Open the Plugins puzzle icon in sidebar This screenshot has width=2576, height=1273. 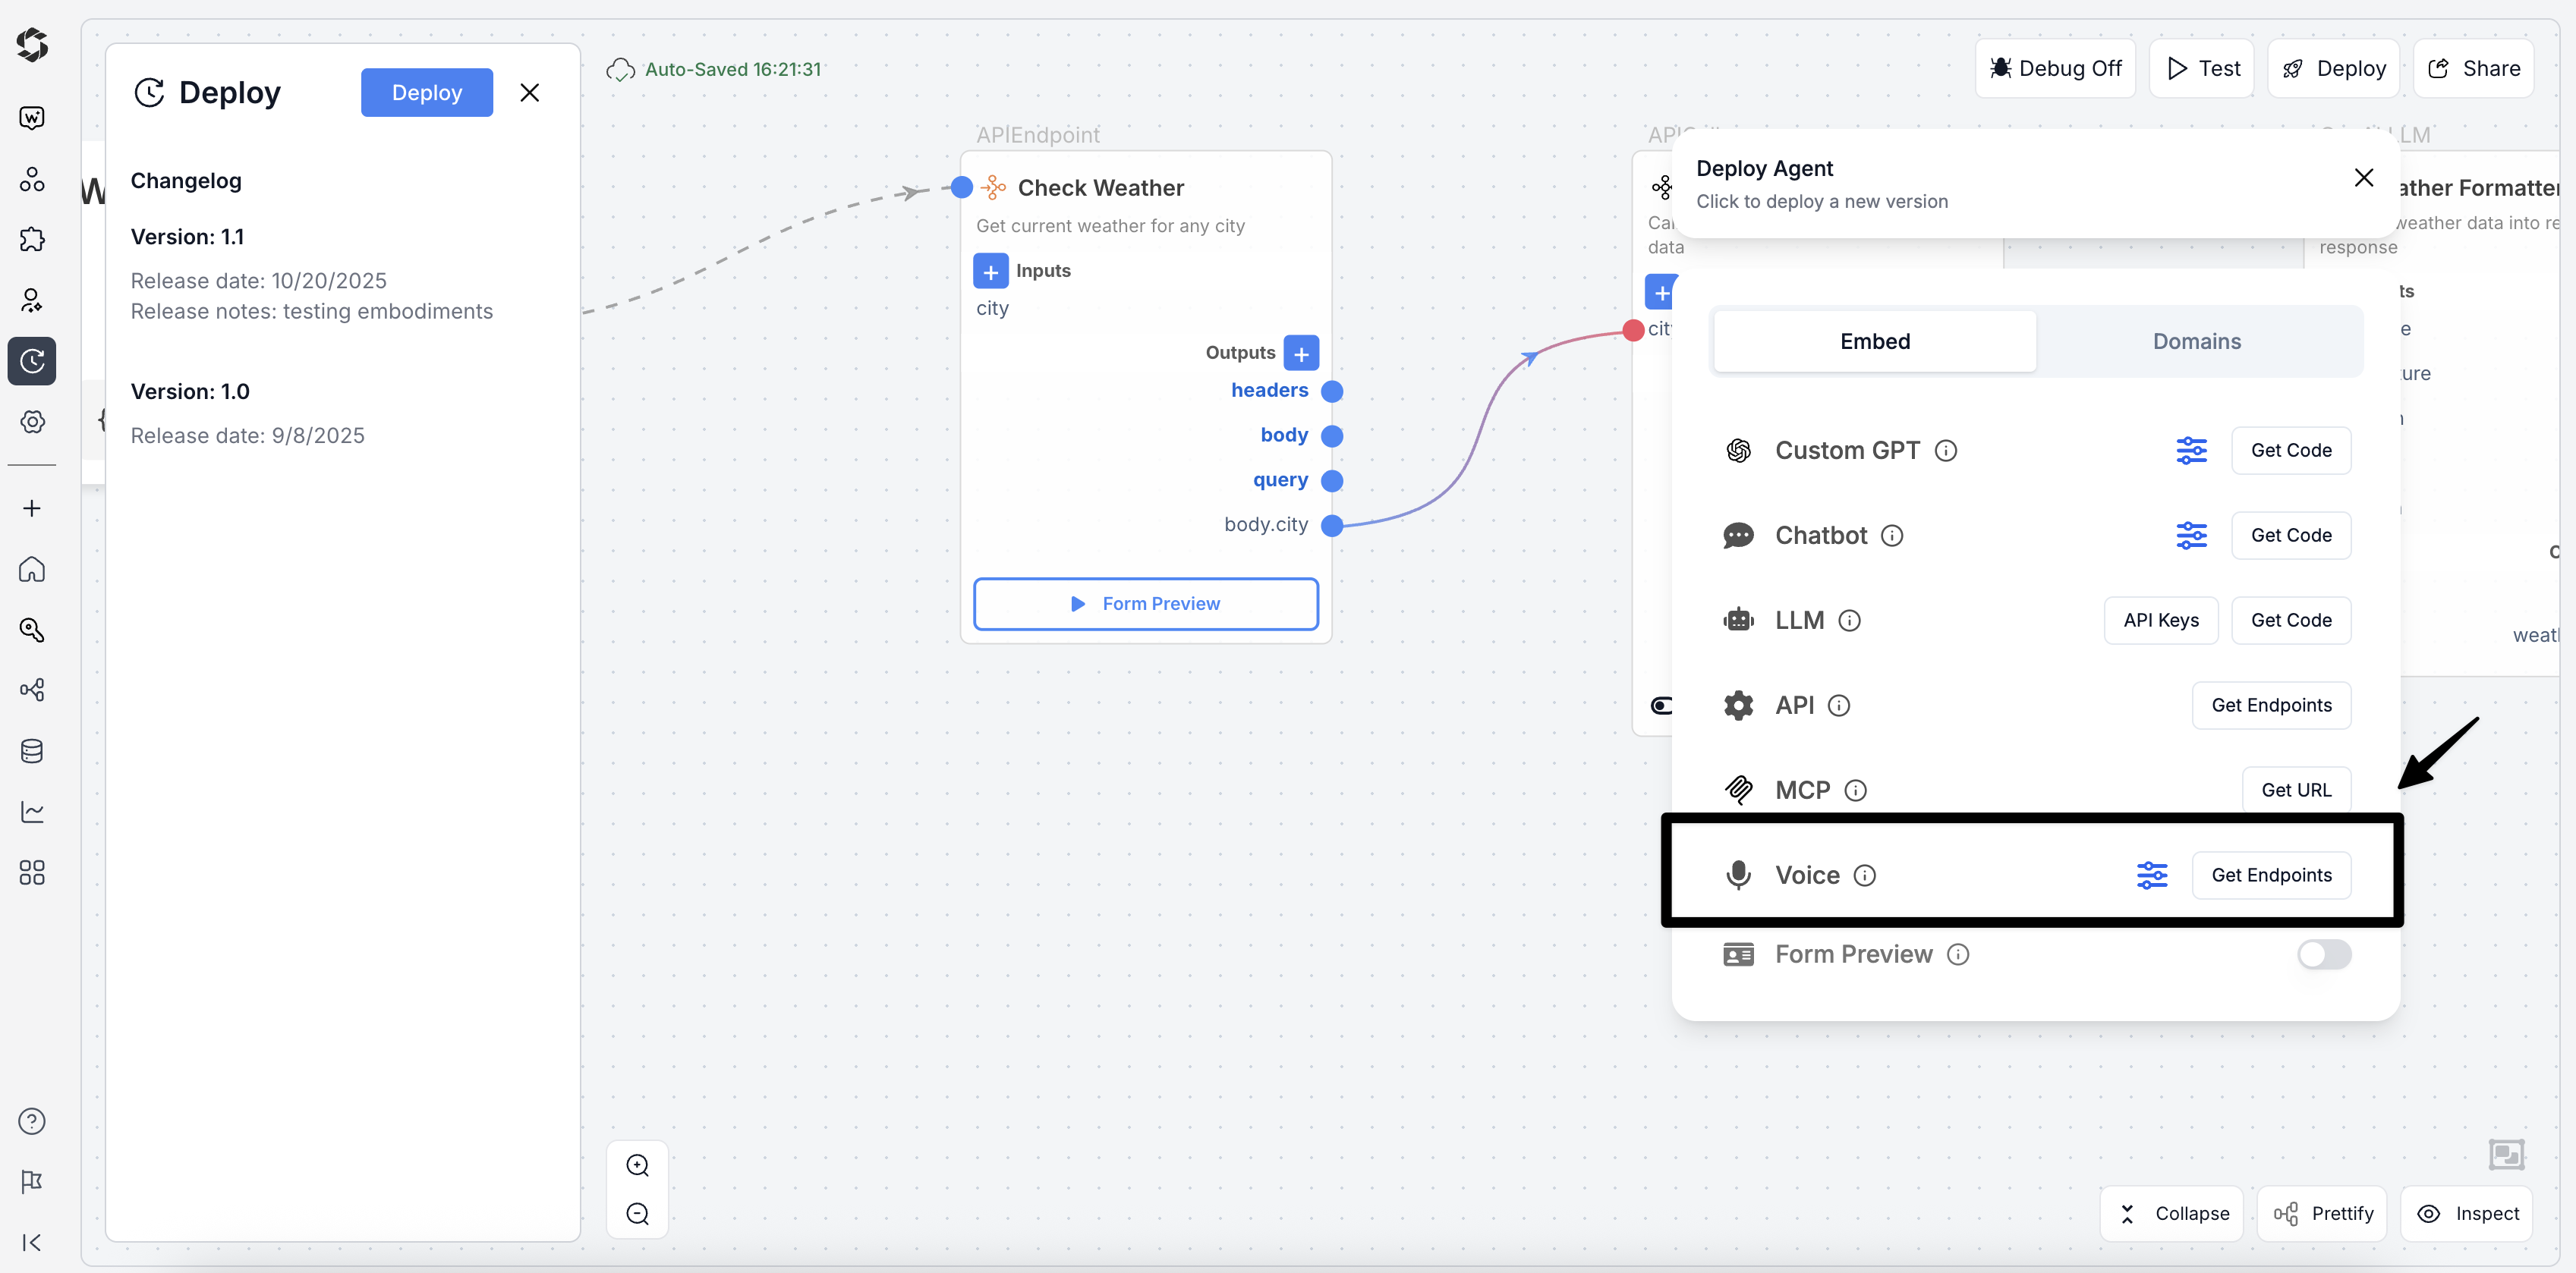[x=32, y=239]
